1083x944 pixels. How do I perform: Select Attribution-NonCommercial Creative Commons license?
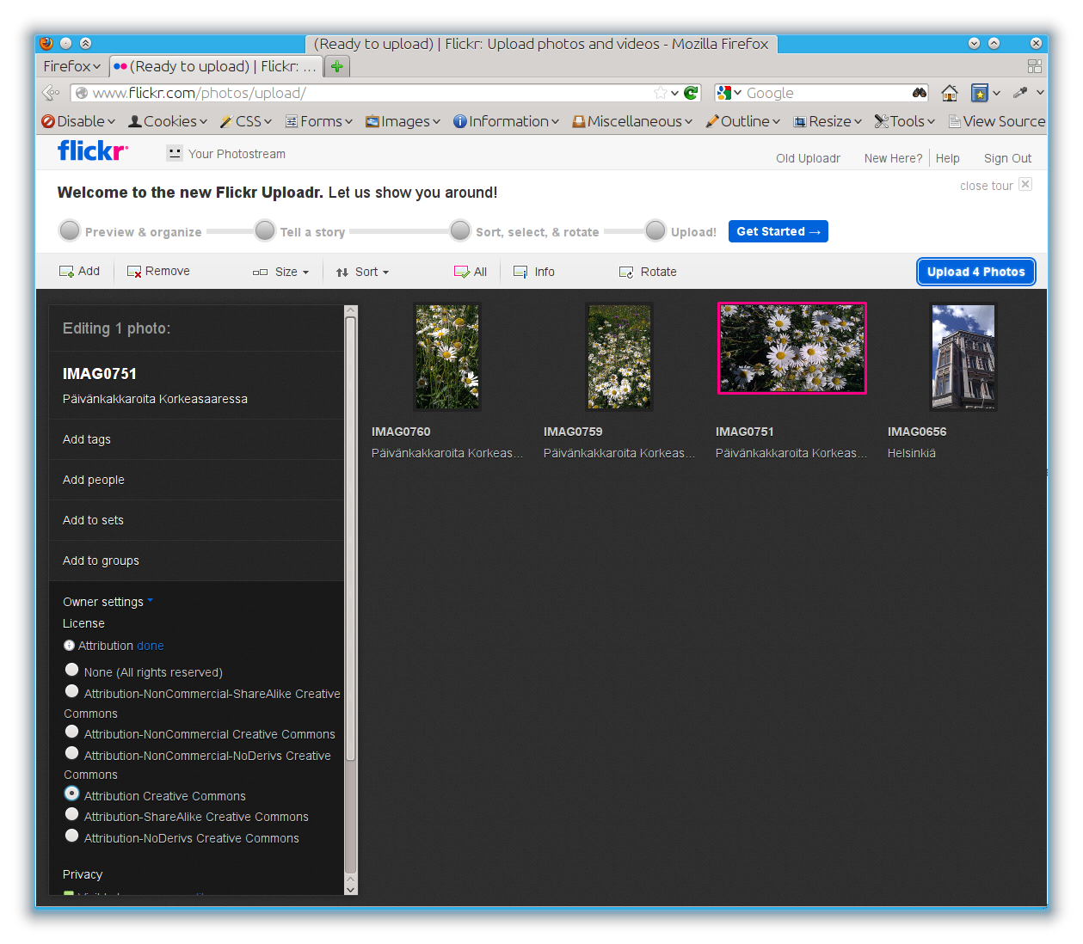coord(72,732)
